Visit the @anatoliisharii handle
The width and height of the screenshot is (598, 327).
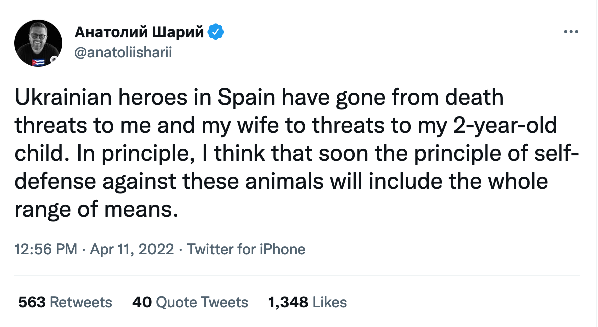coord(123,53)
